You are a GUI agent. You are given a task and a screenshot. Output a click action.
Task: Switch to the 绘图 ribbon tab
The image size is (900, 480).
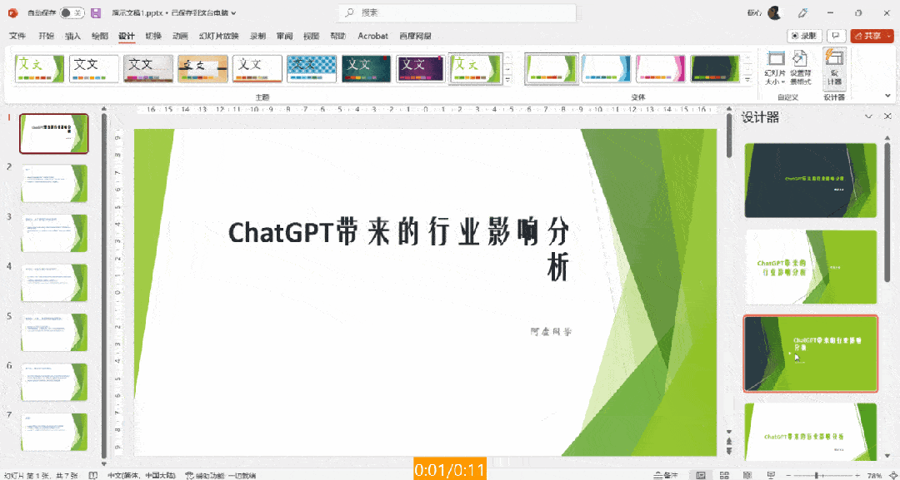(100, 36)
